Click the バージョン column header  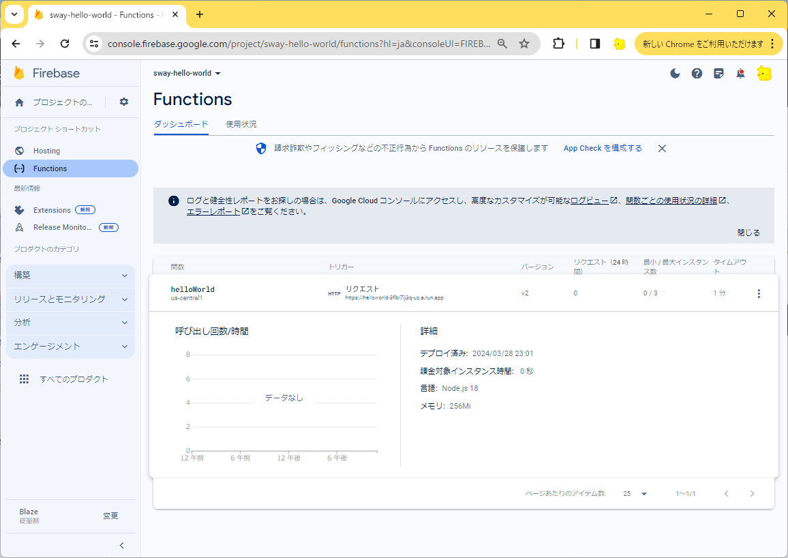537,267
